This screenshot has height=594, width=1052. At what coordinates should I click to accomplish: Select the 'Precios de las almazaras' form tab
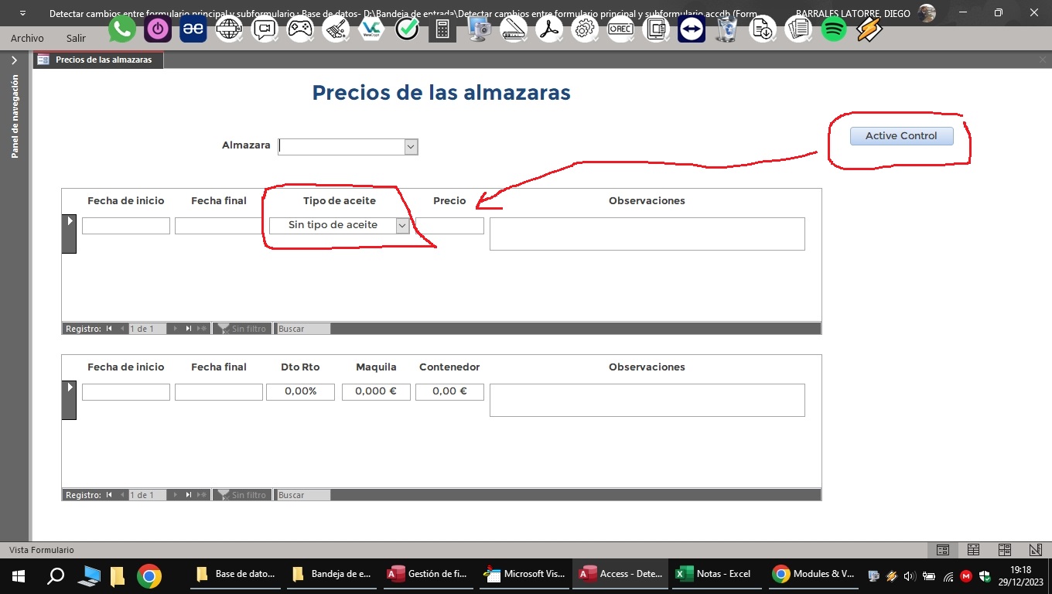(x=97, y=60)
